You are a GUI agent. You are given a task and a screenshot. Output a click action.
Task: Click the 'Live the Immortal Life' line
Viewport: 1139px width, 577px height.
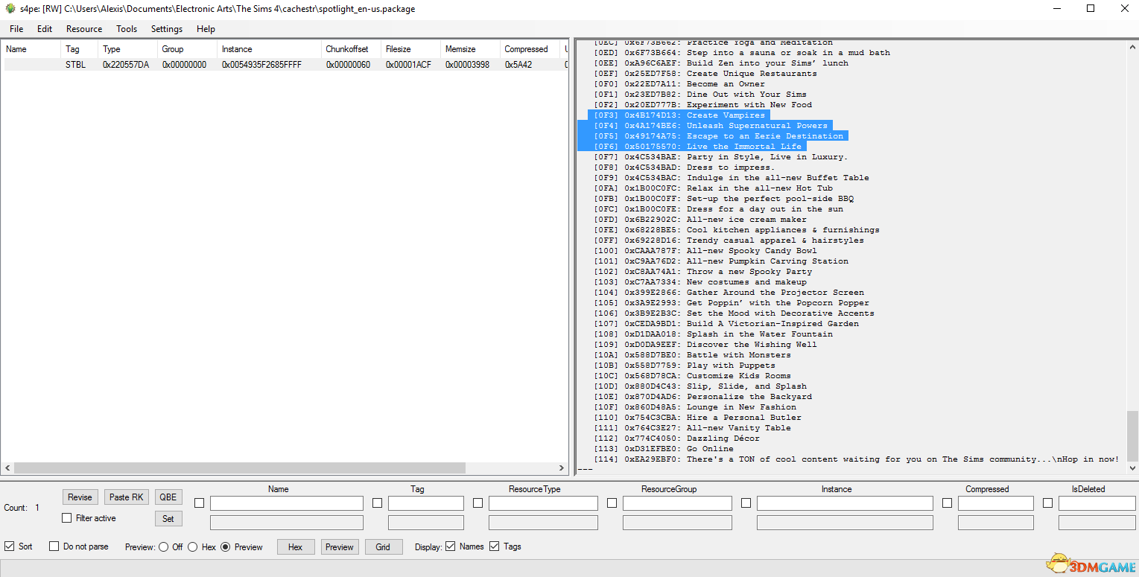(698, 147)
